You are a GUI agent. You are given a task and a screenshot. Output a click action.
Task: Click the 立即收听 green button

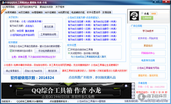point(147,18)
